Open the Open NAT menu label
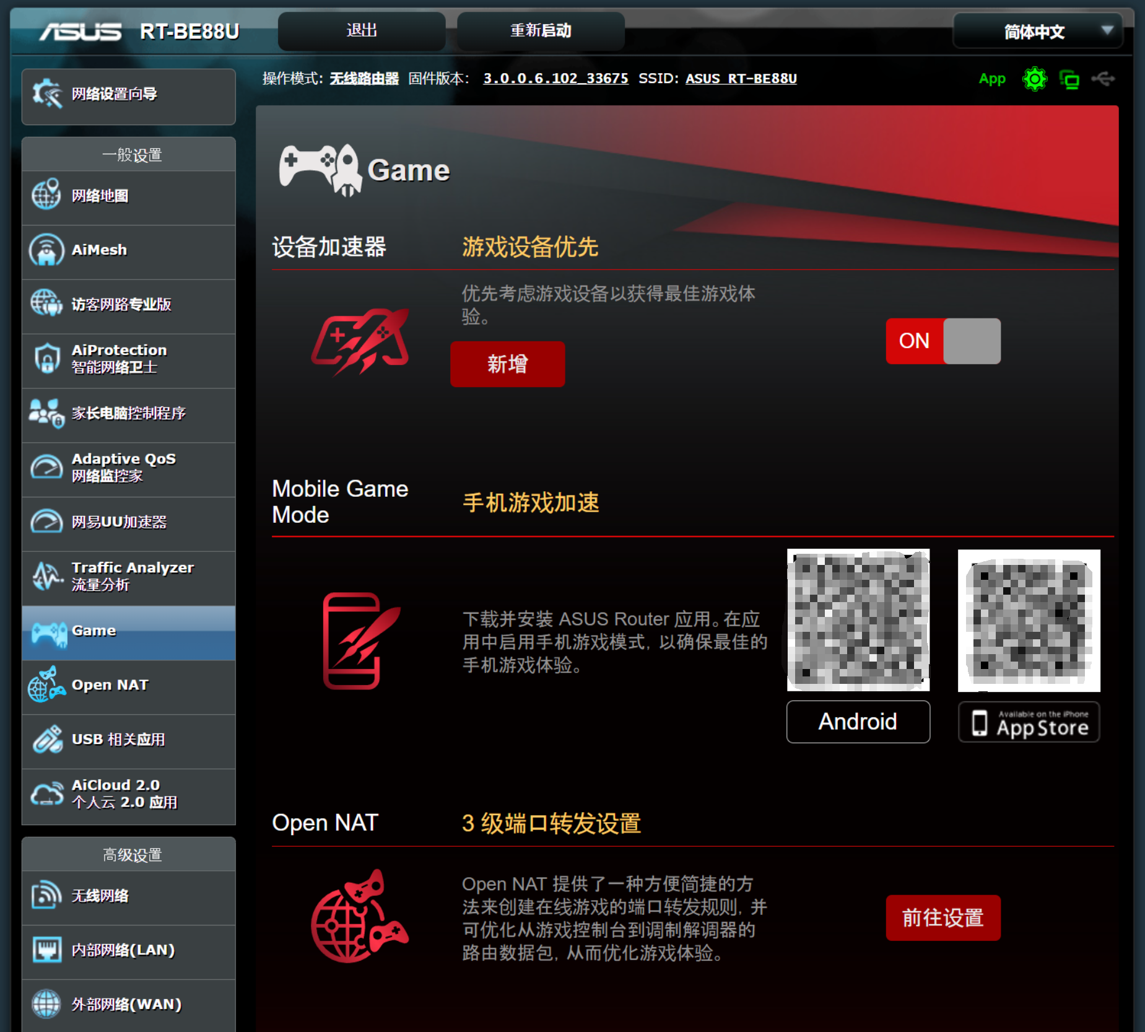This screenshot has height=1032, width=1145. pyautogui.click(x=110, y=684)
